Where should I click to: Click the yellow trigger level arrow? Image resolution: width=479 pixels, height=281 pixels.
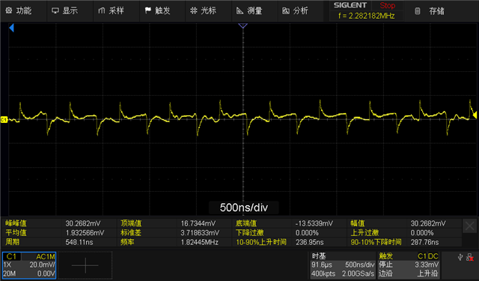tap(475, 115)
